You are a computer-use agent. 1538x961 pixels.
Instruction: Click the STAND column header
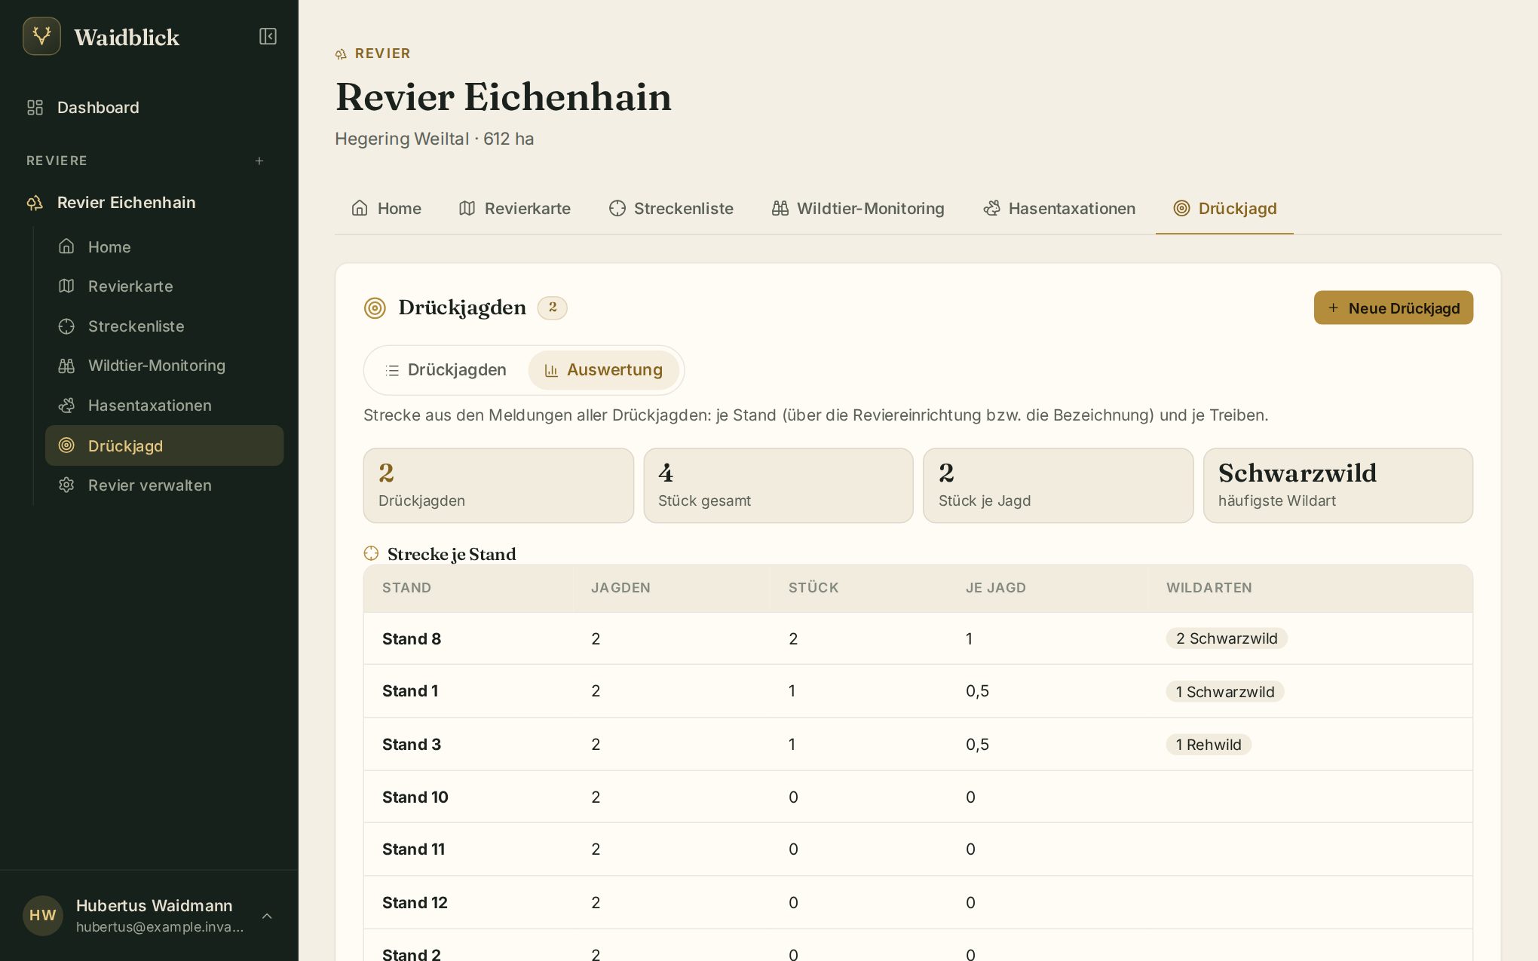406,587
